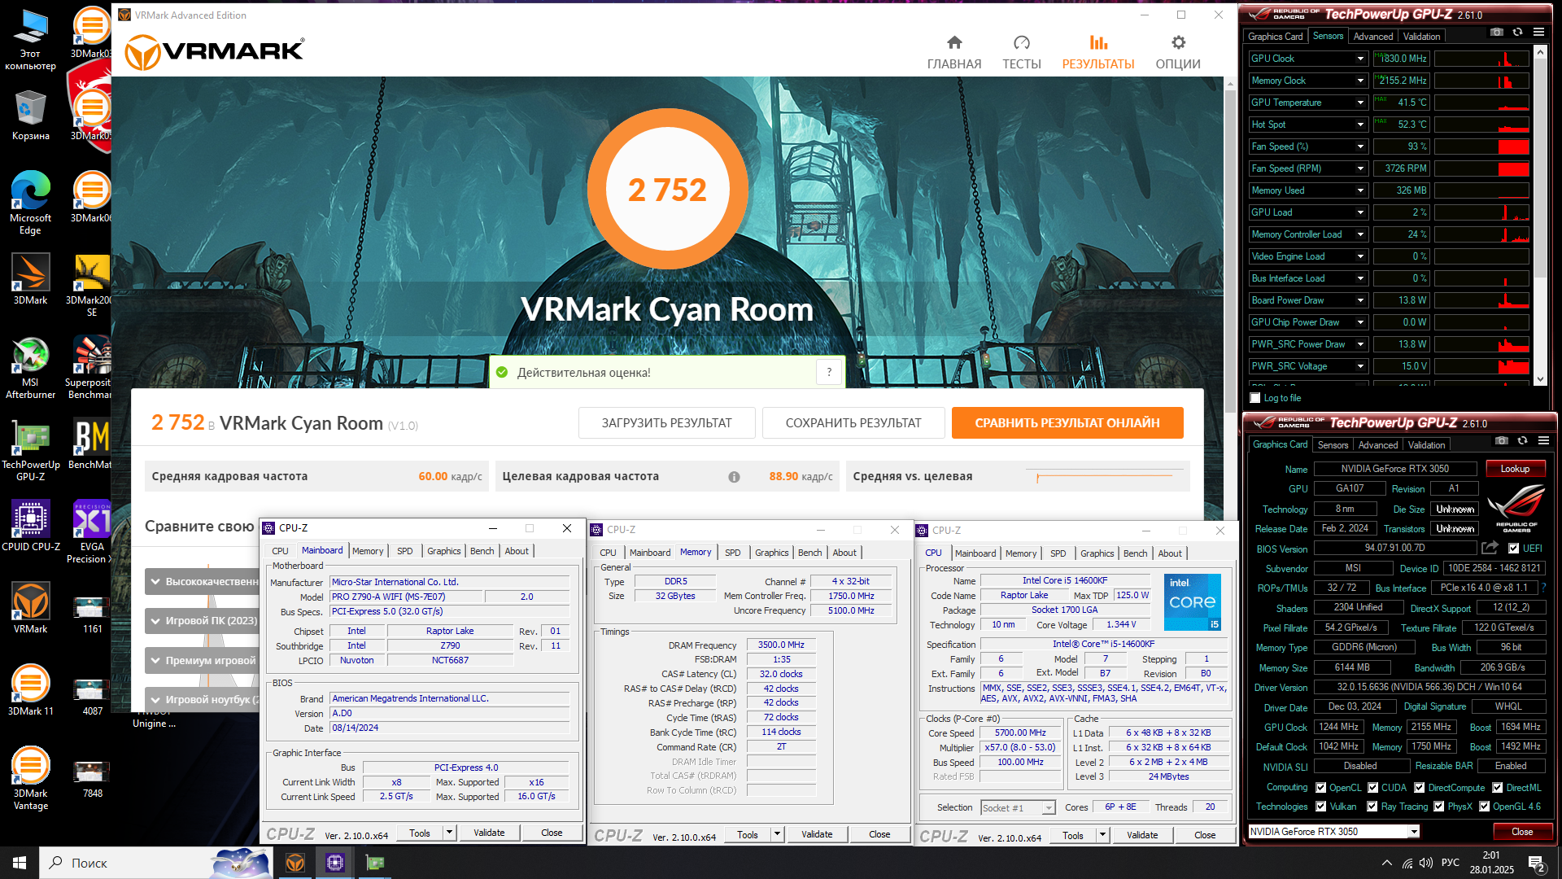Screen dimensions: 1562x879
Task: Click the СРАВНИТЬ РЕЗУЛЬТАТ ОНЛАЙН button
Action: tap(1067, 423)
